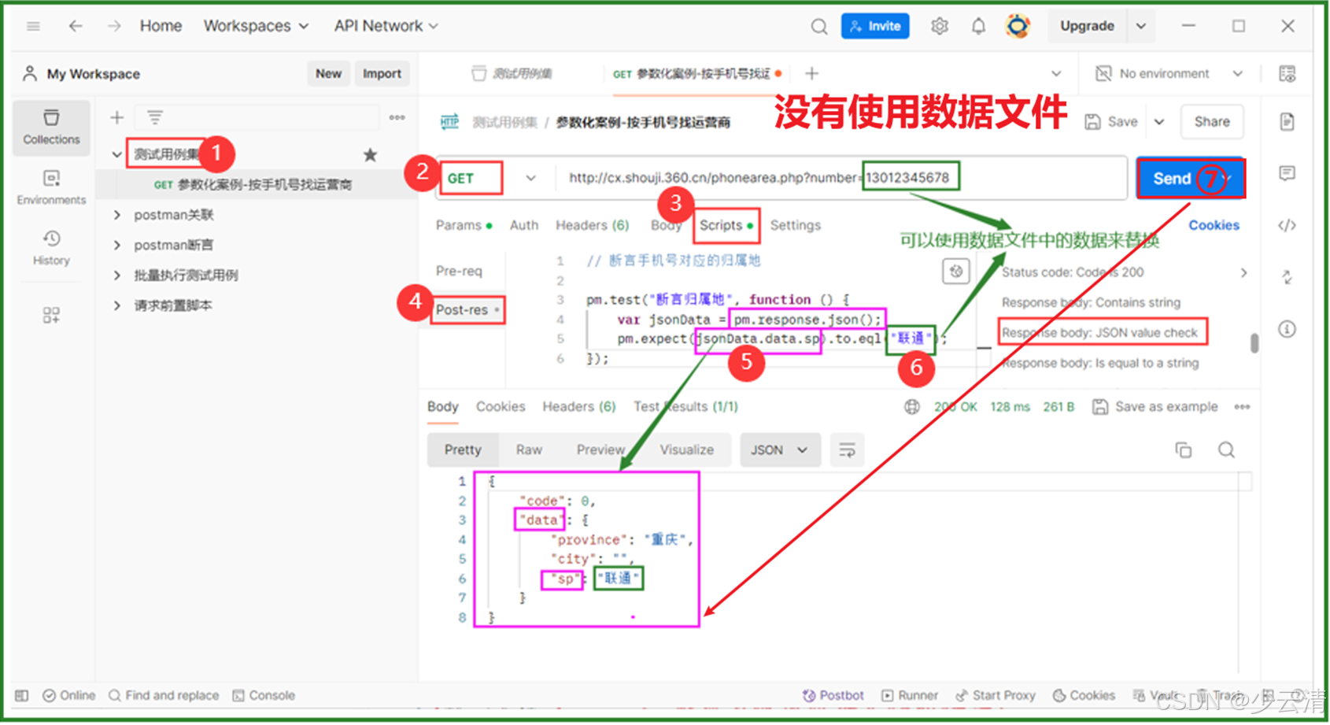
Task: Click the Share button
Action: pyautogui.click(x=1212, y=122)
